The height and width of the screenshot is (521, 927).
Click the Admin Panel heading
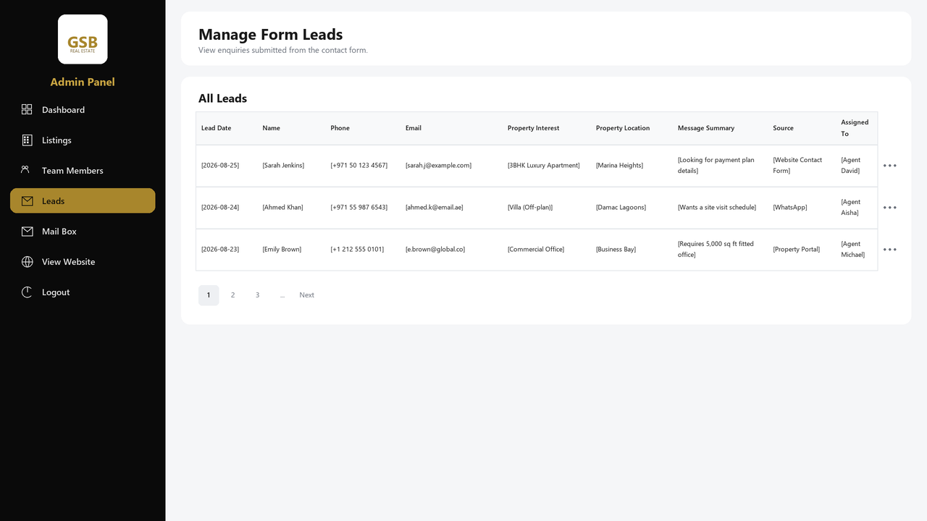(x=83, y=82)
